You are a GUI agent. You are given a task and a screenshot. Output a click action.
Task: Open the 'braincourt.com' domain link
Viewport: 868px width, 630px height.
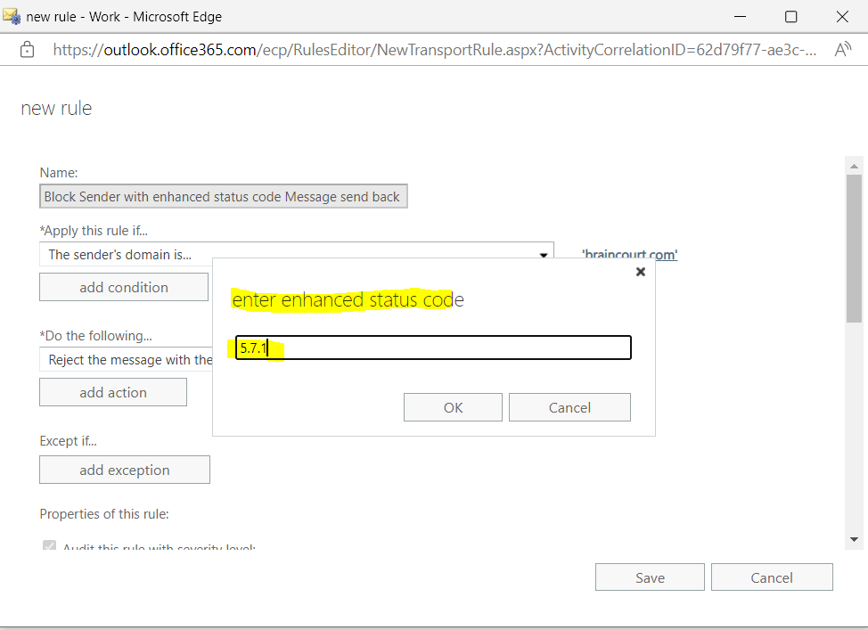pos(629,254)
